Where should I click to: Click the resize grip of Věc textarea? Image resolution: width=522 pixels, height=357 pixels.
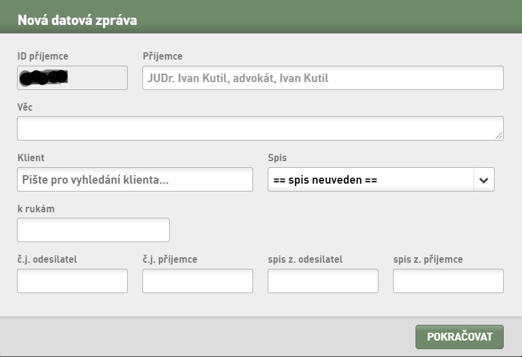pos(499,136)
